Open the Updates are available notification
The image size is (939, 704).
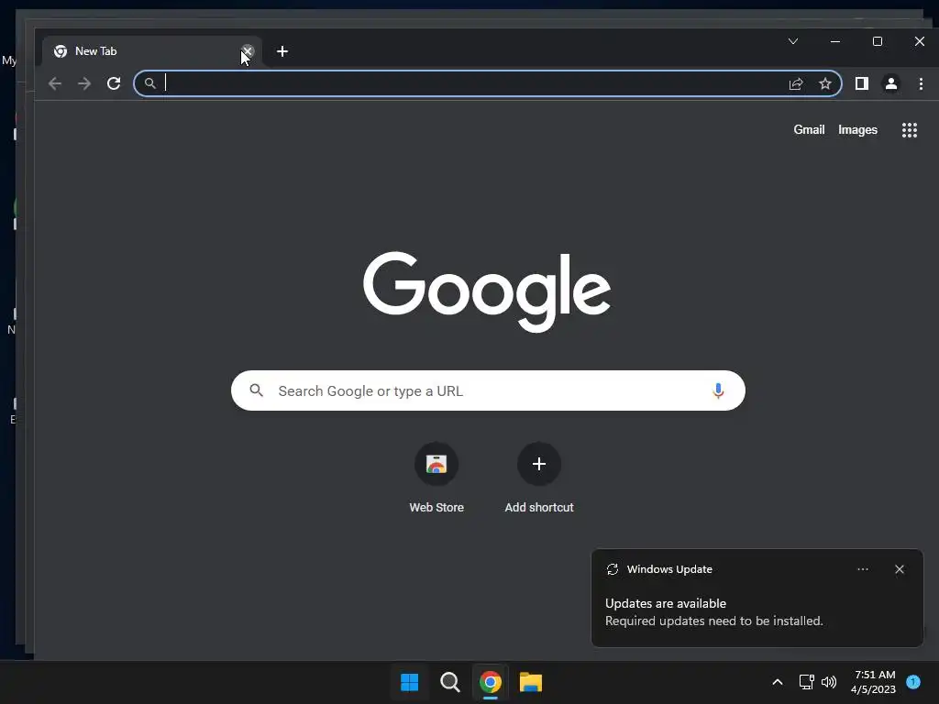tap(757, 599)
